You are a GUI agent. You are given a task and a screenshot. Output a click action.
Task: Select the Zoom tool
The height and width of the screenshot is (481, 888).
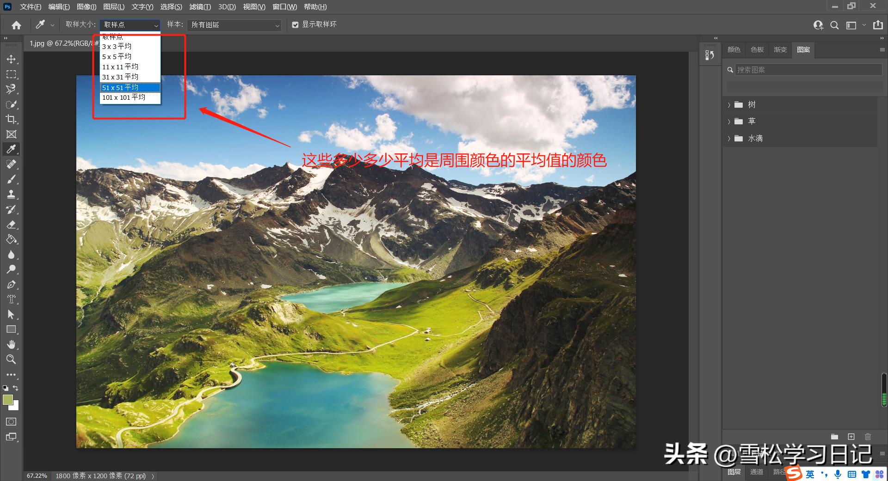pos(12,359)
